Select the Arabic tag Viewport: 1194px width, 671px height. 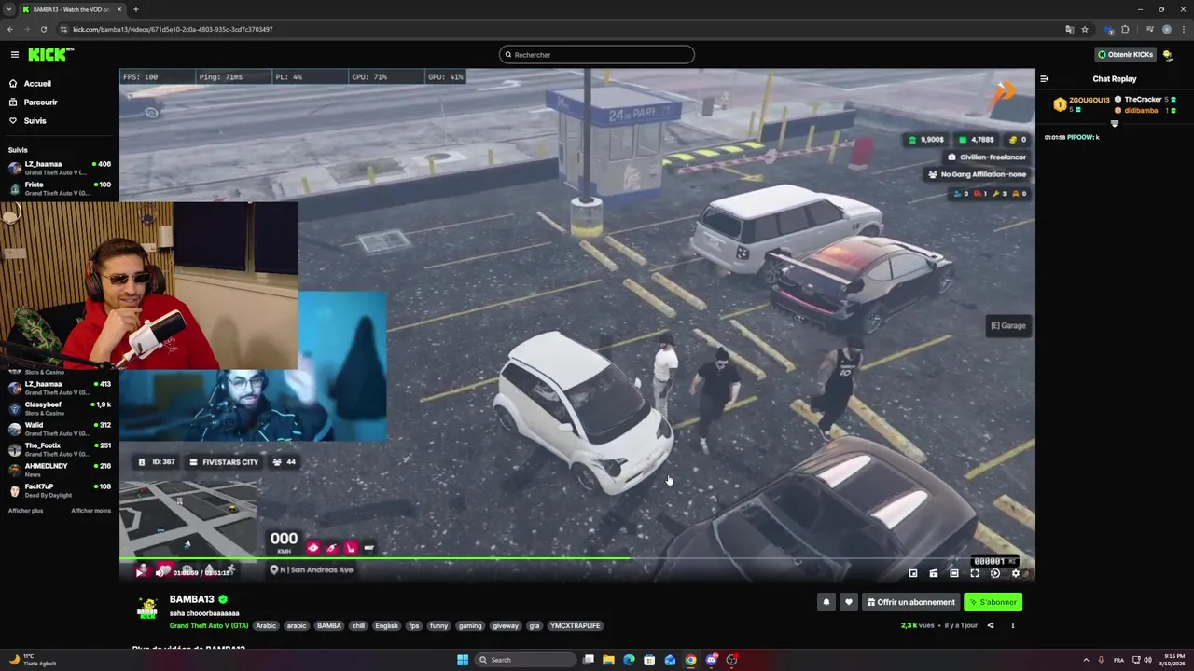(266, 625)
